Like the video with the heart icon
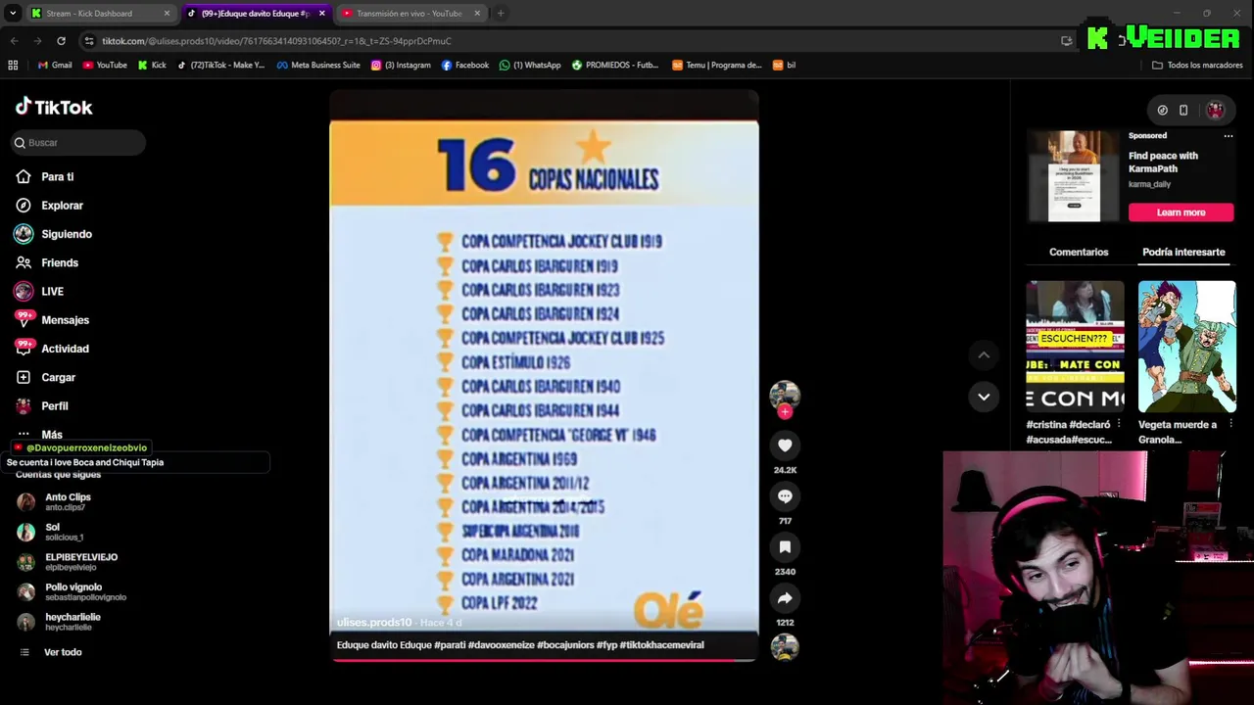The width and height of the screenshot is (1254, 705). [x=785, y=446]
